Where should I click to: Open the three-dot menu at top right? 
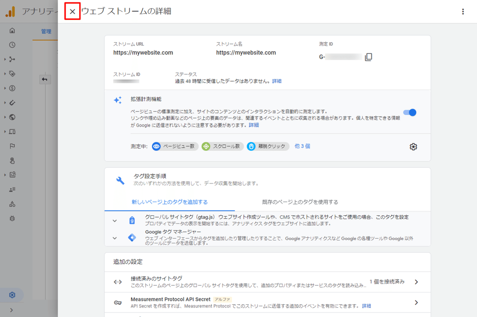pos(463,12)
